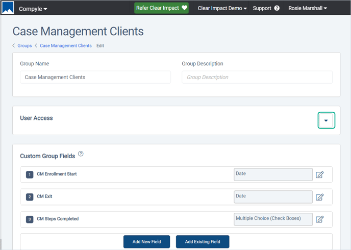Click the chevron before Case Management Clients breadcrumb
The image size is (351, 250).
point(36,45)
